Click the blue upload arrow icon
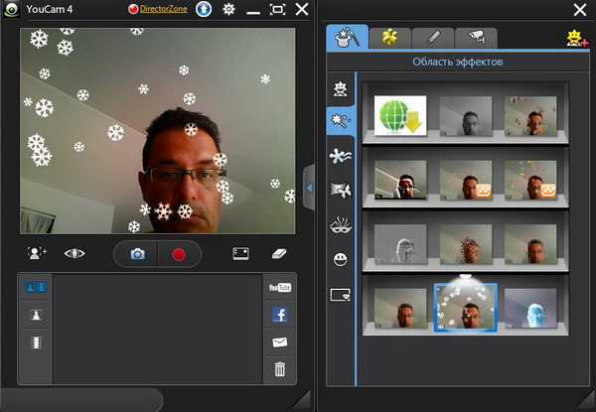Screen dimensions: 596x412 tap(202, 10)
